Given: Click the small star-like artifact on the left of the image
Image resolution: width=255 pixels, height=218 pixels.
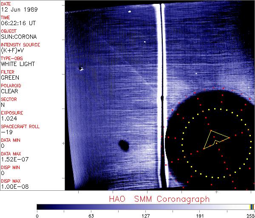Looking at the screenshot, I should pyautogui.click(x=82, y=68).
